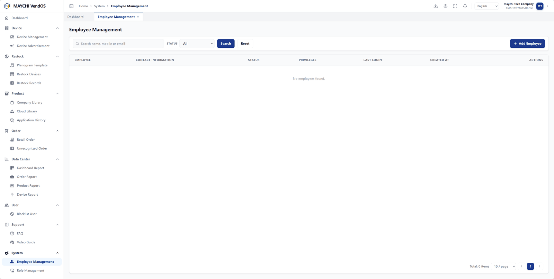Open Company Library
Screen dimensions: 554x279
click(32, 103)
